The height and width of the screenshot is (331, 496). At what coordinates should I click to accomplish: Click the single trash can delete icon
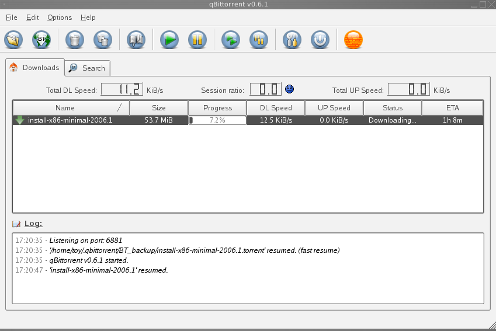[75, 40]
